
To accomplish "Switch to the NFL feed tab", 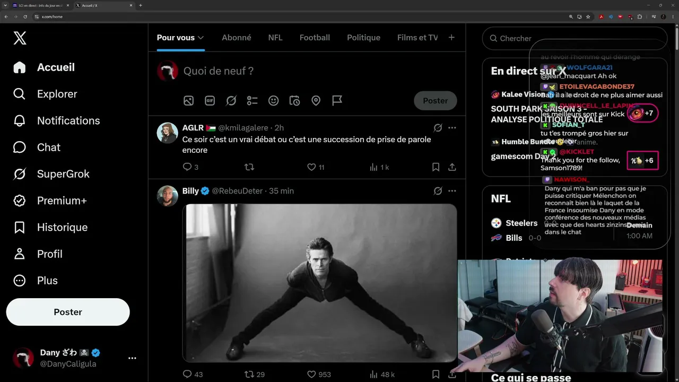I will pyautogui.click(x=275, y=38).
